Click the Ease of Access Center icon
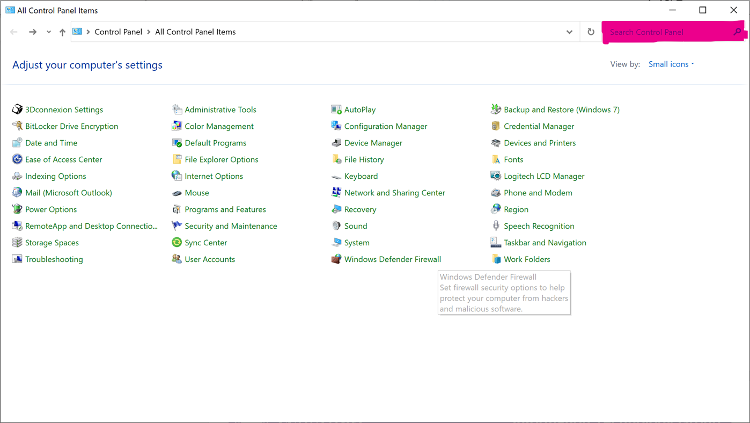Screen dimensions: 750x423 (17, 159)
